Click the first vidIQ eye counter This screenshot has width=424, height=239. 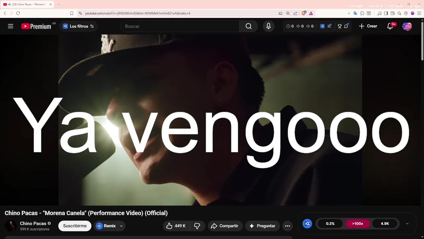[x=300, y=26]
